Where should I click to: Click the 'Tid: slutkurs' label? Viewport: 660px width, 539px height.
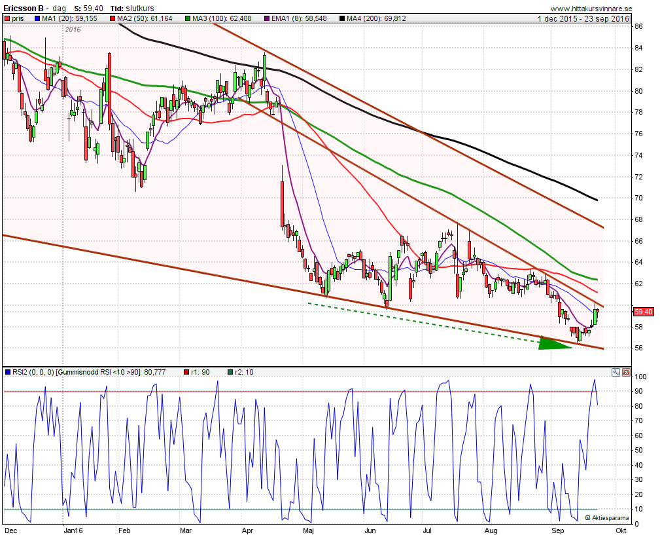coord(132,9)
